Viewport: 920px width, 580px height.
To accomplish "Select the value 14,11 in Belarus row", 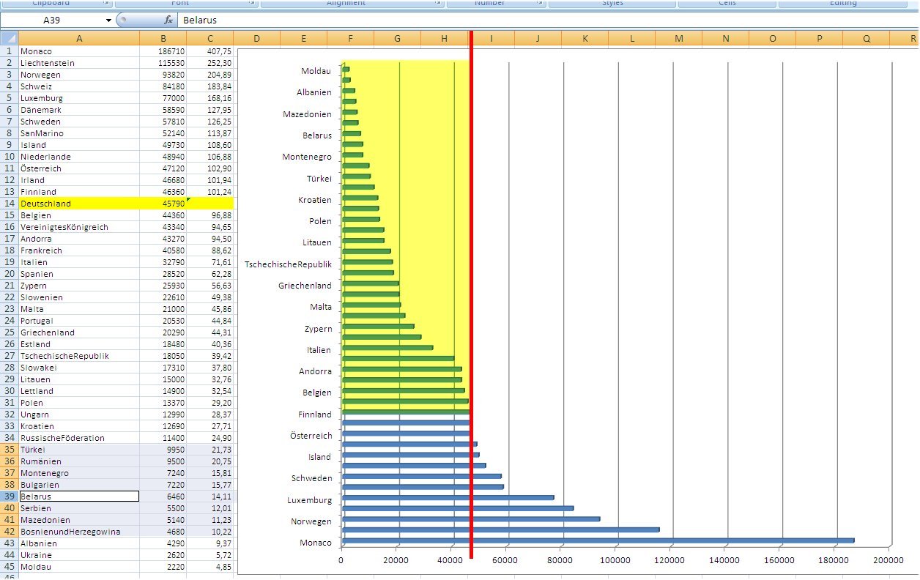I will click(209, 497).
